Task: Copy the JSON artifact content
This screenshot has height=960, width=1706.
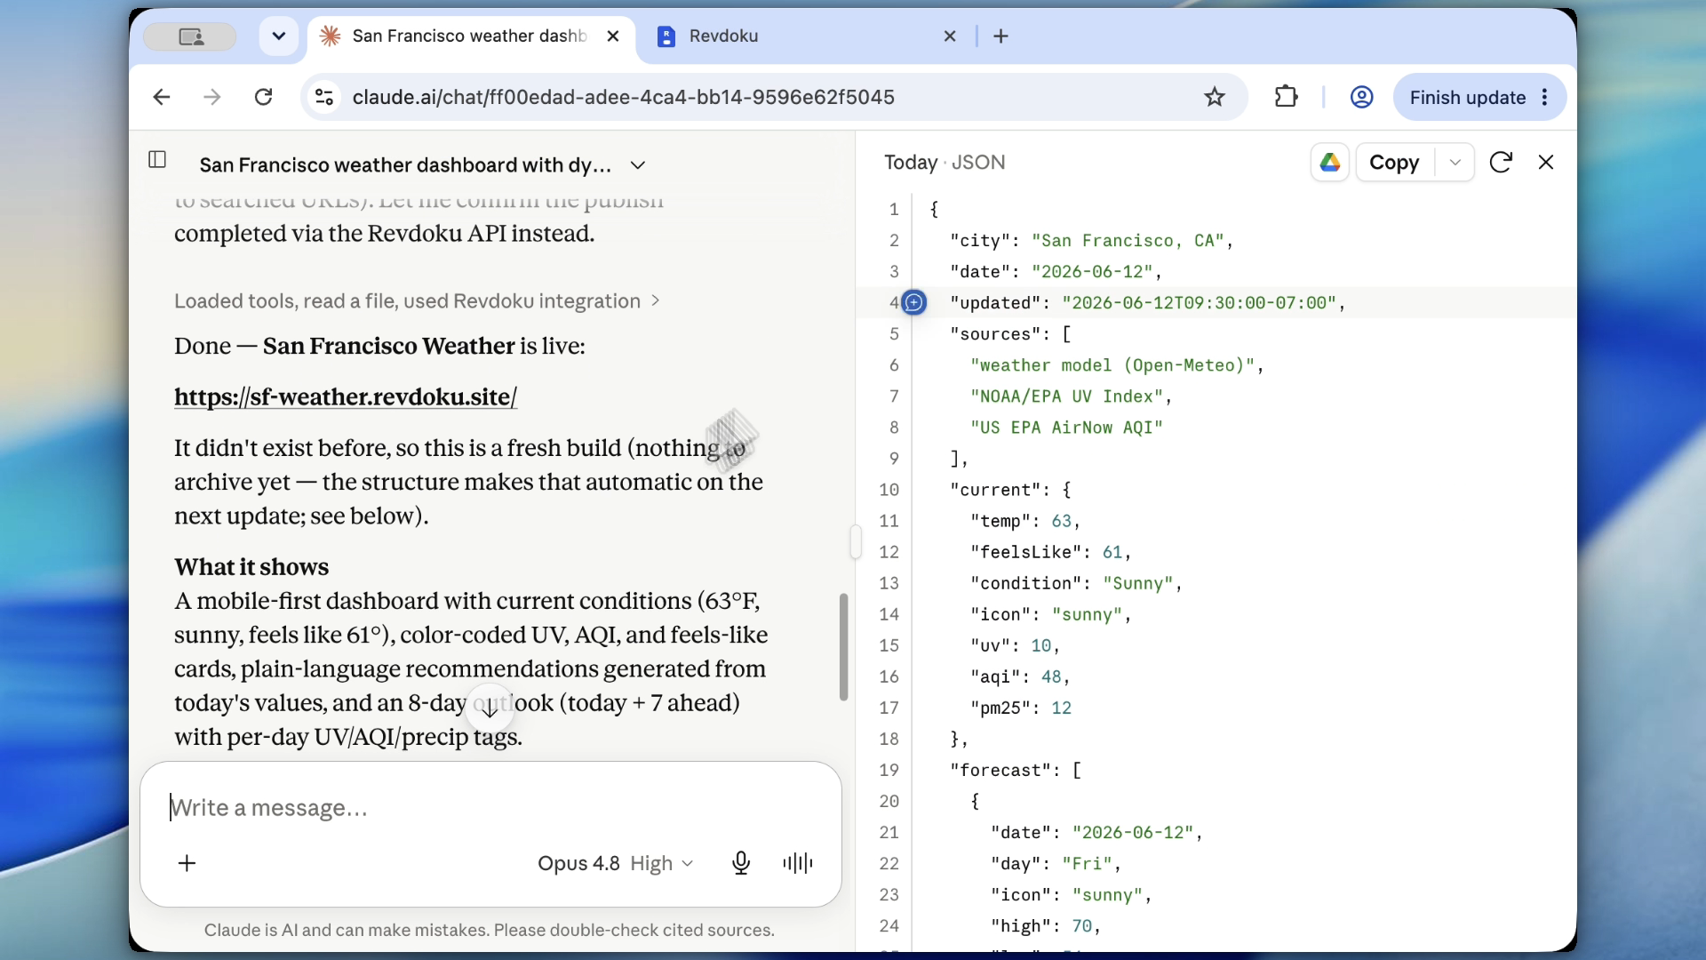Action: (1394, 163)
